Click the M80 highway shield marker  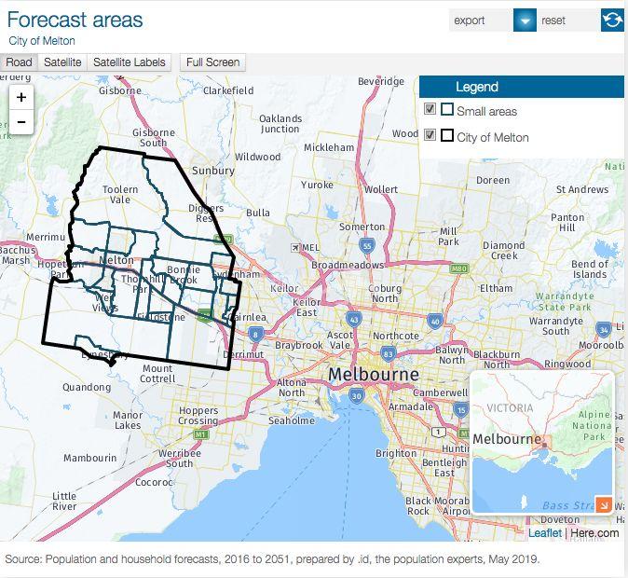click(457, 268)
